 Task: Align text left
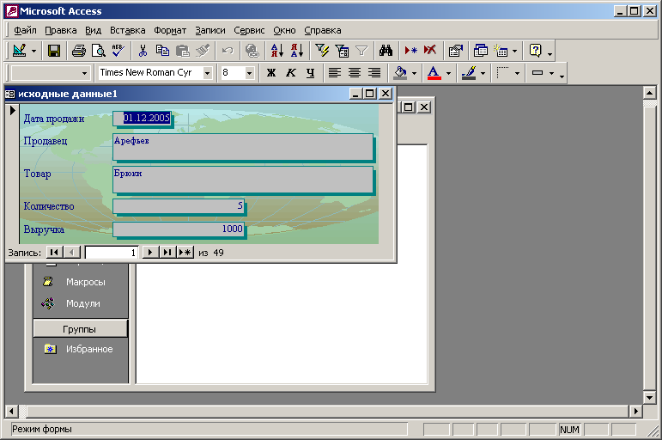pyautogui.click(x=335, y=73)
